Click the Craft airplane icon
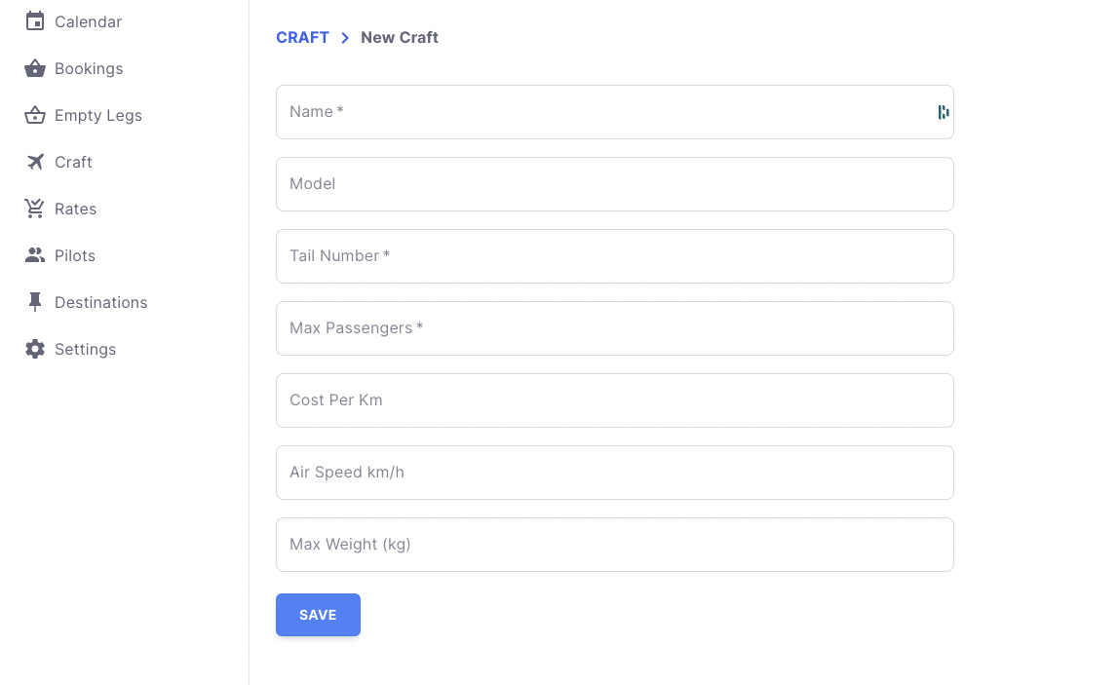Screen dimensions: 1118x685 pyautogui.click(x=35, y=162)
